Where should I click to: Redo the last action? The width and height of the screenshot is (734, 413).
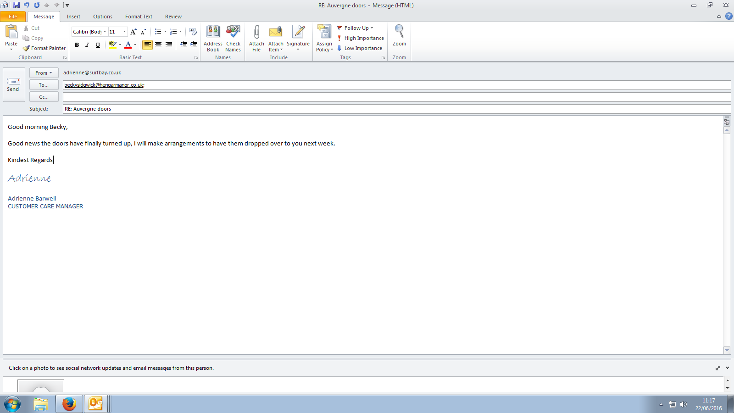pos(37,5)
